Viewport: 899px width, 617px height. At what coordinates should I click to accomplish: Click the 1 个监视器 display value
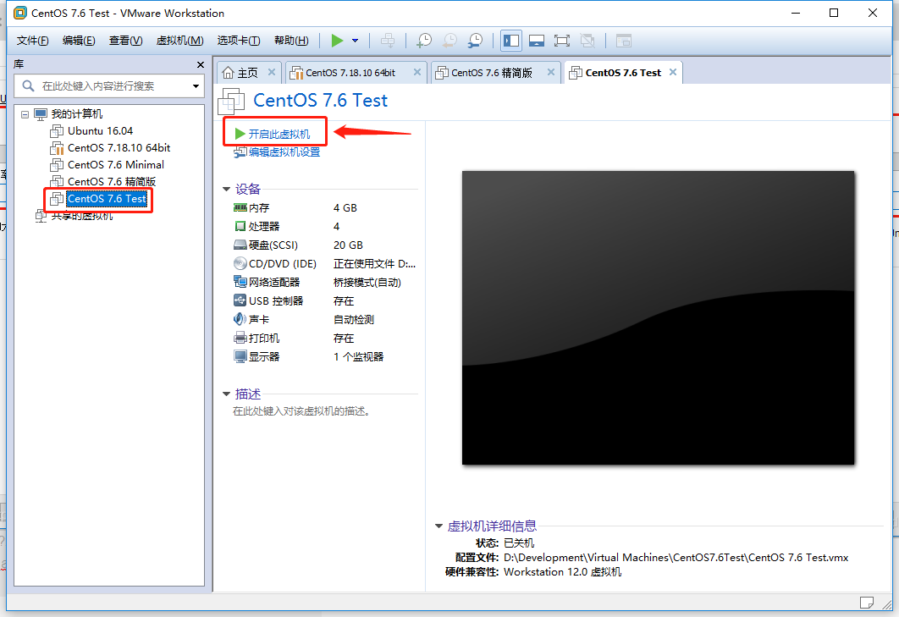[x=358, y=356]
